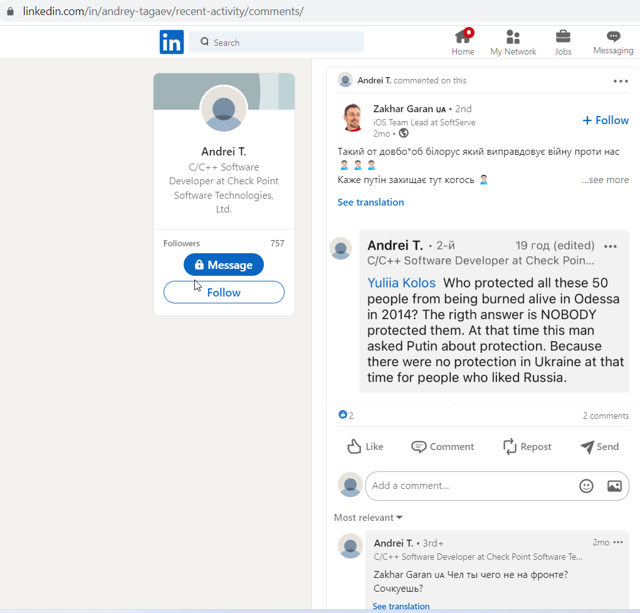Click the Message button
The width and height of the screenshot is (640, 613).
click(x=224, y=265)
